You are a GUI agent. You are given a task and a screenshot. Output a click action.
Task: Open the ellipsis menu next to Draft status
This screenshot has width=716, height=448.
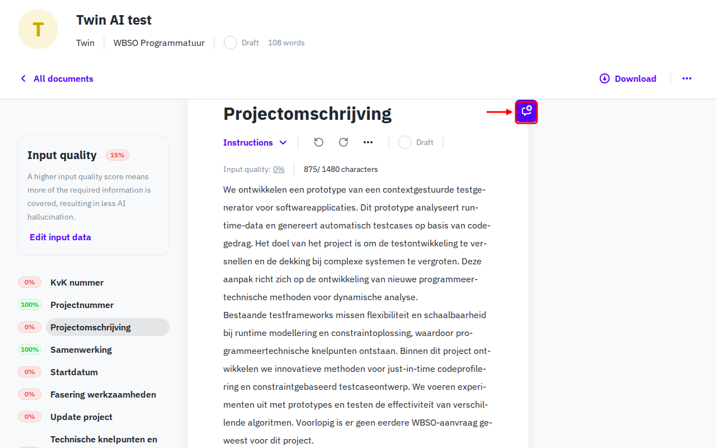click(x=368, y=142)
